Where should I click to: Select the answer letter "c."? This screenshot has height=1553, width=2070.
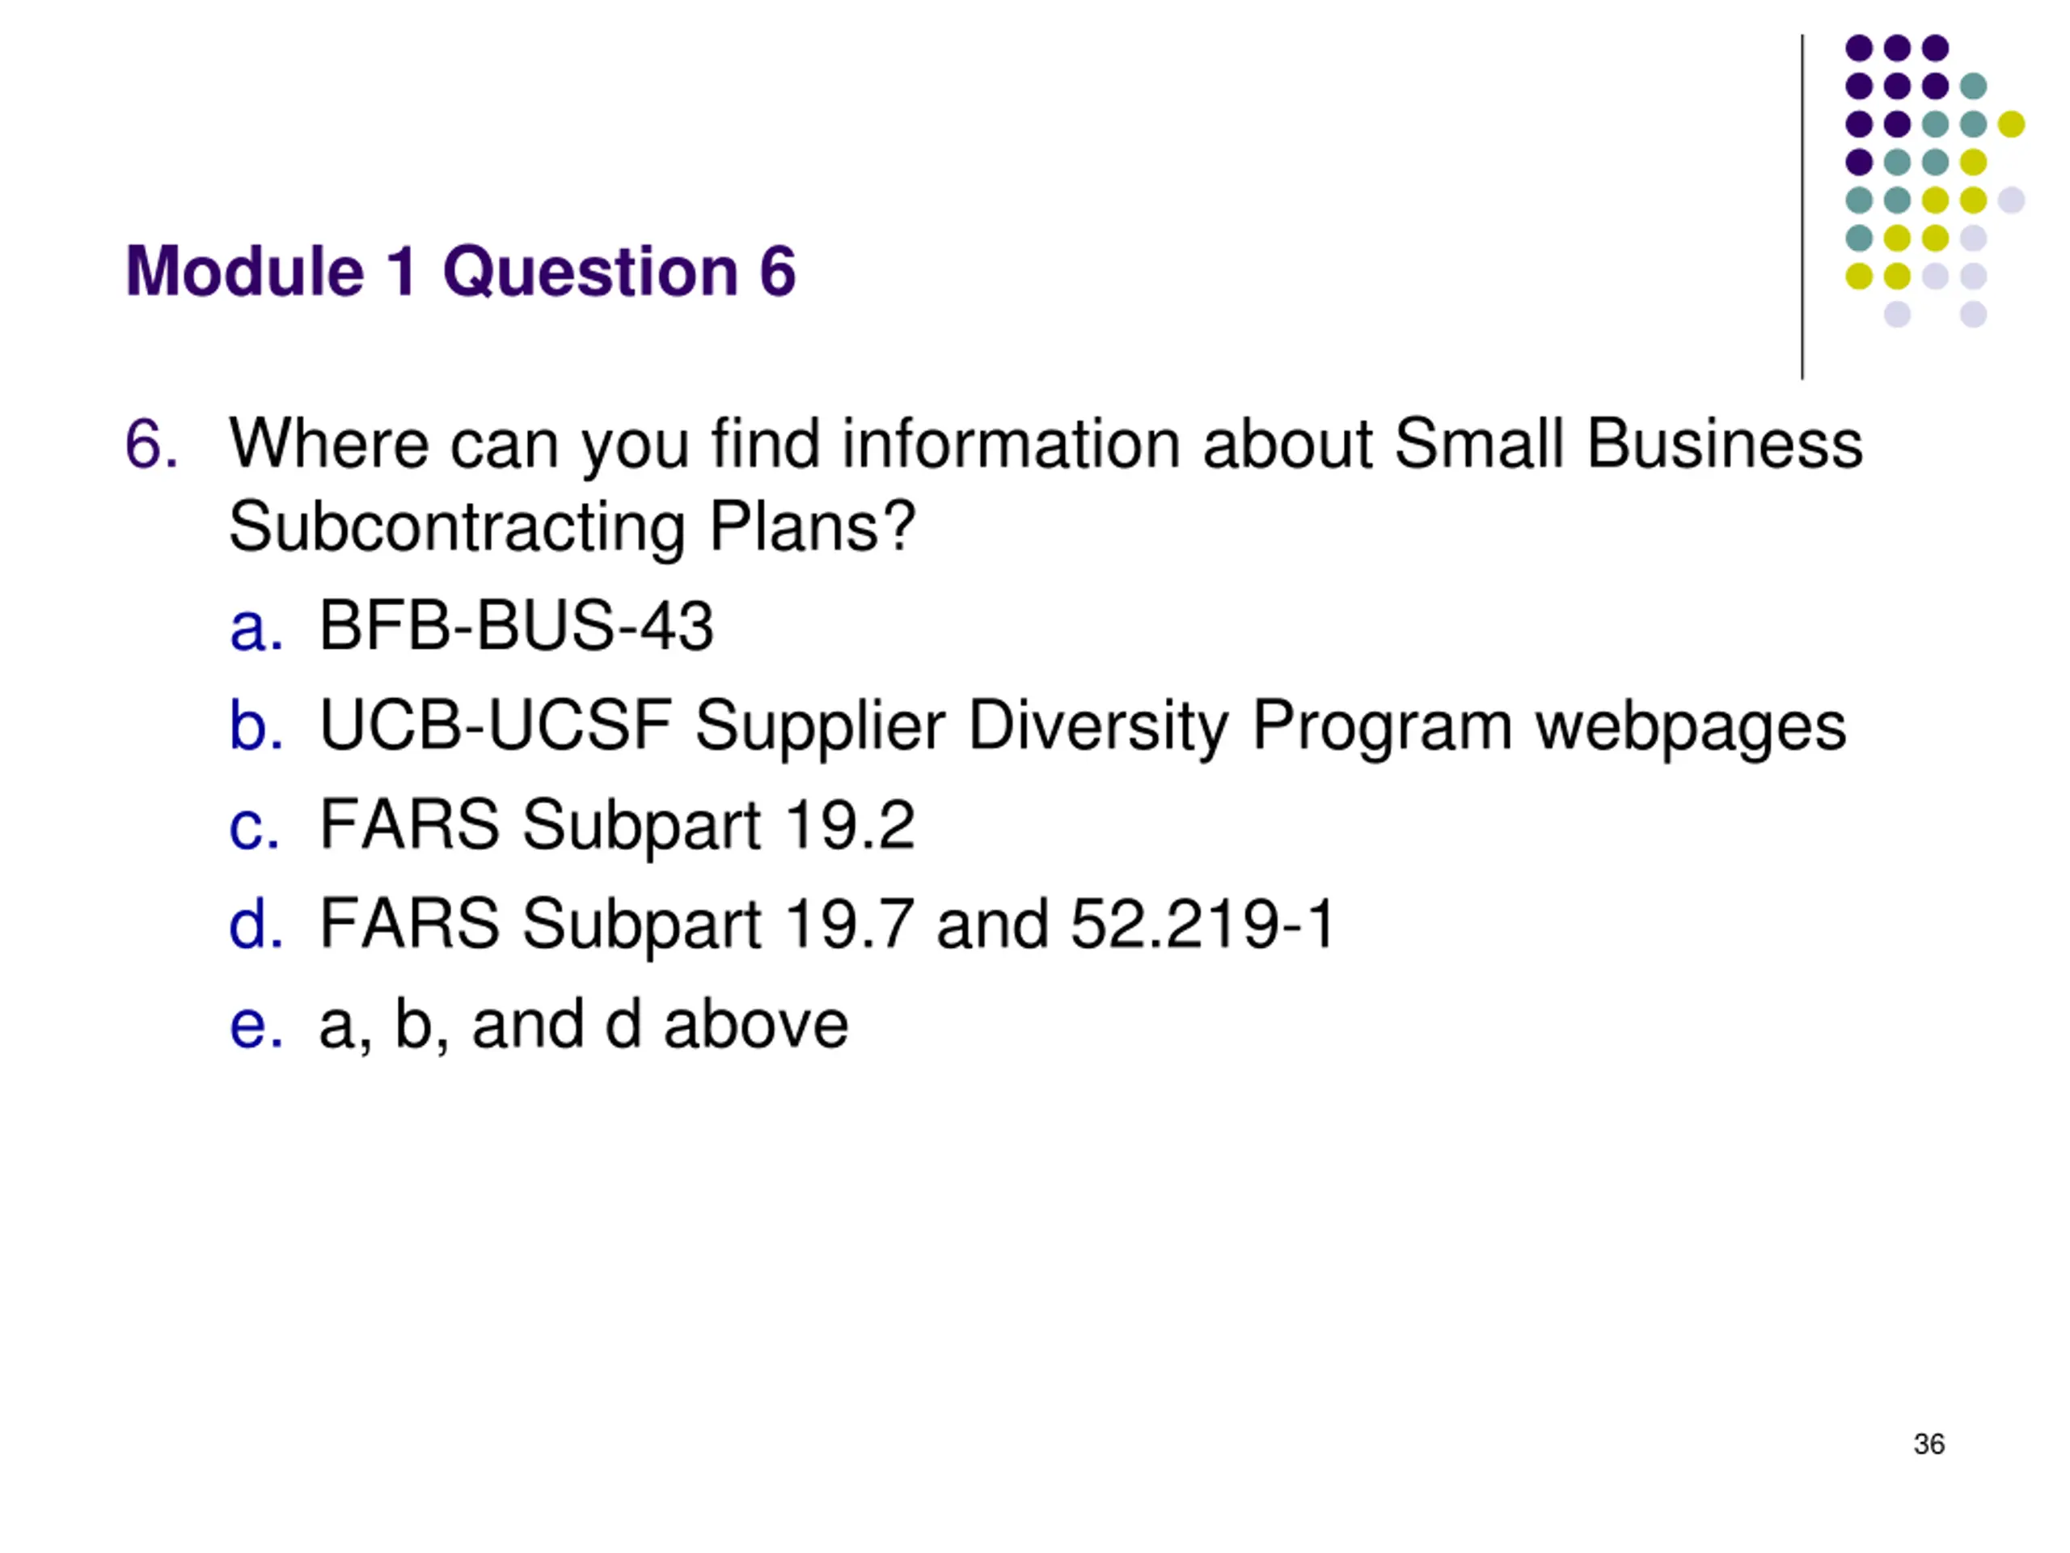(x=255, y=826)
